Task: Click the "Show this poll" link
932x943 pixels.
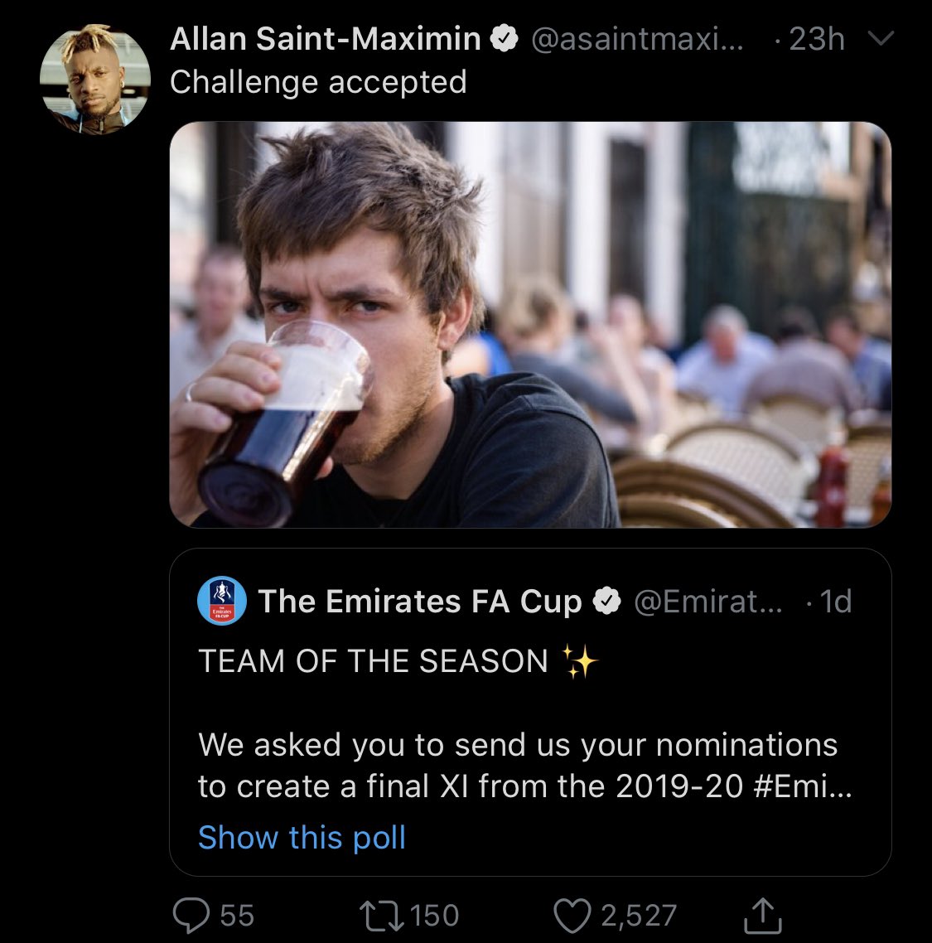Action: tap(302, 837)
